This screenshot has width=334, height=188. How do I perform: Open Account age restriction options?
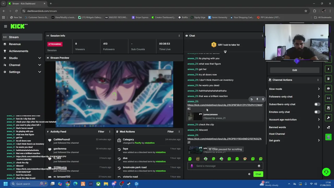click(x=319, y=120)
